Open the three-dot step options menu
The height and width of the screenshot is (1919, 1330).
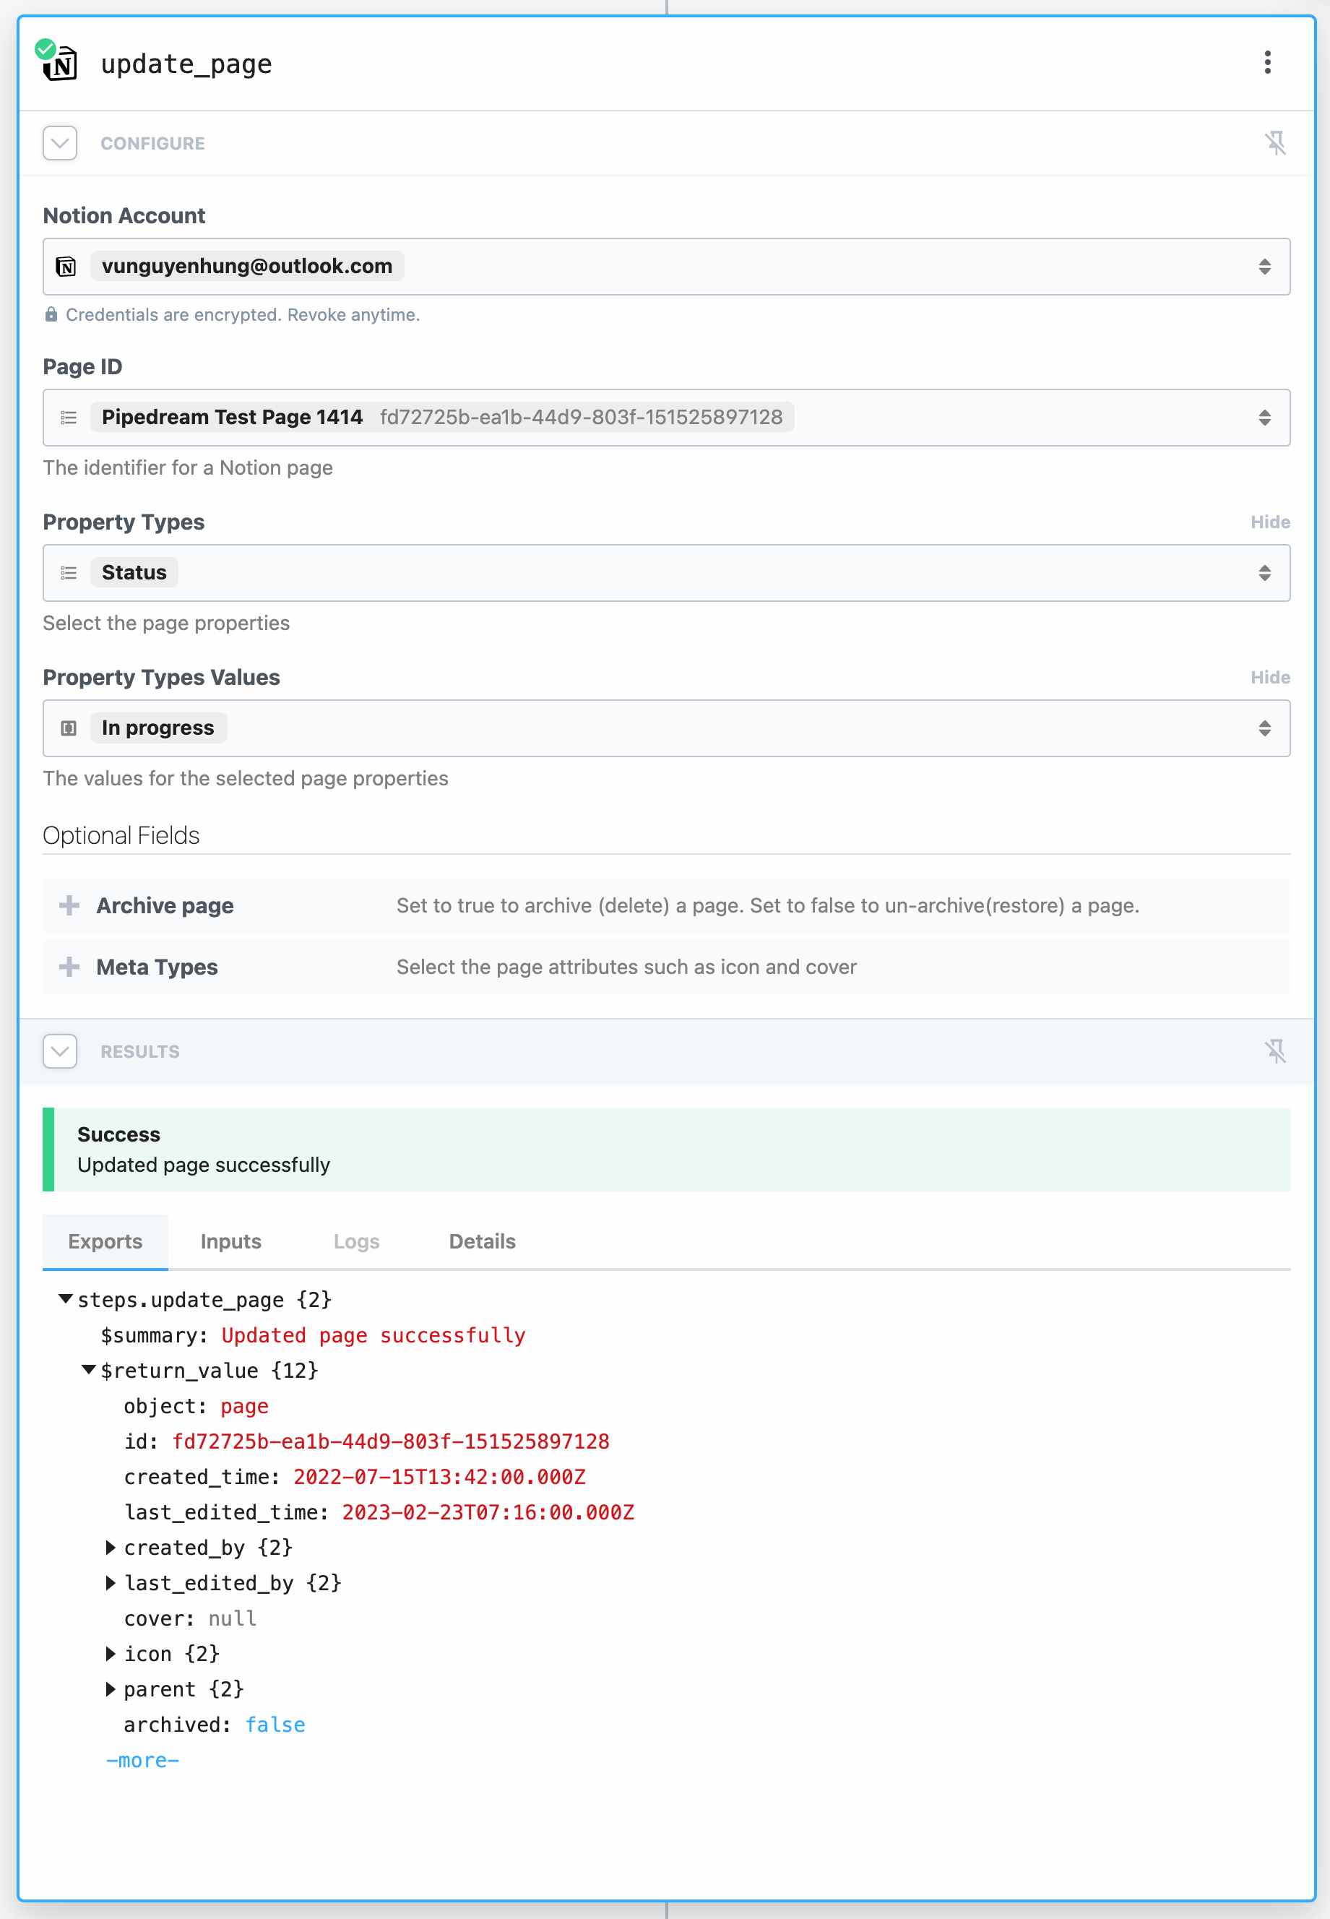pos(1266,62)
